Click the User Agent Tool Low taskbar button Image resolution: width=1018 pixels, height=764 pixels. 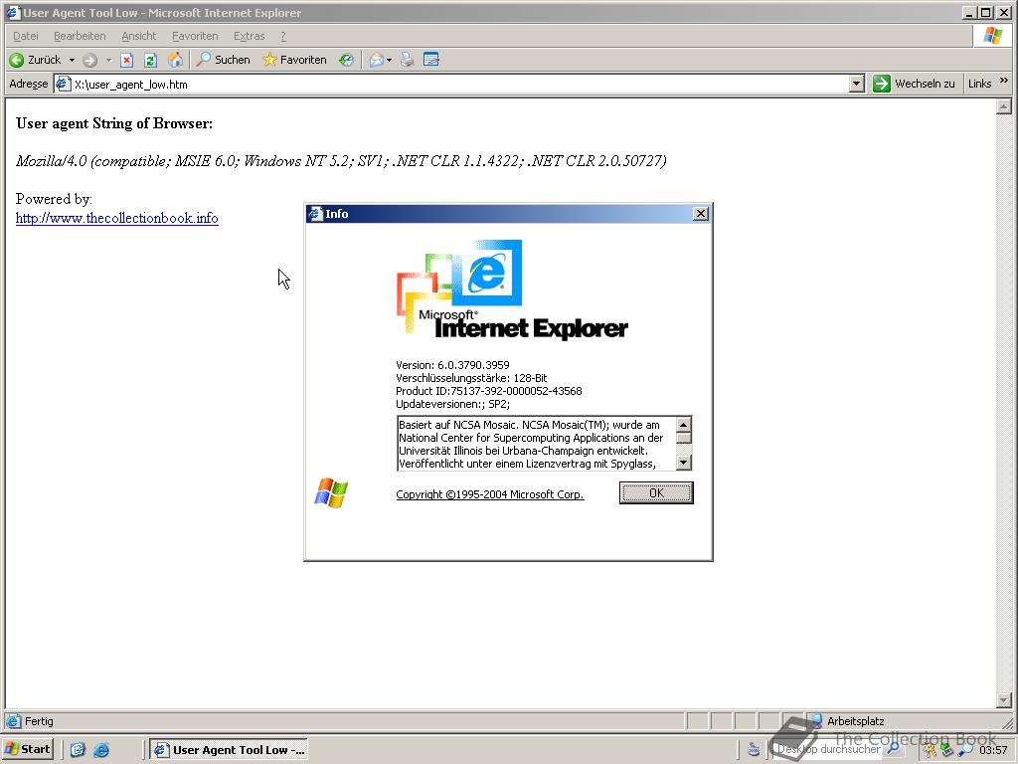(230, 750)
